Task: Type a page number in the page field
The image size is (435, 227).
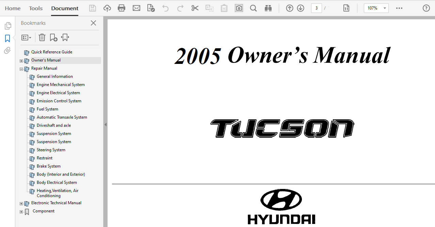Action: point(316,8)
